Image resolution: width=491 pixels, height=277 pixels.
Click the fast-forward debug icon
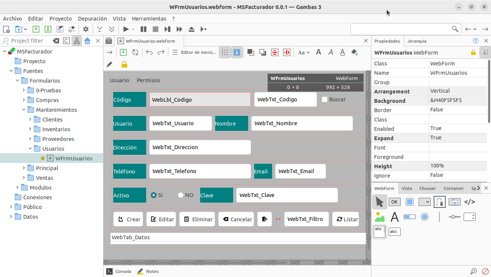click(x=180, y=29)
